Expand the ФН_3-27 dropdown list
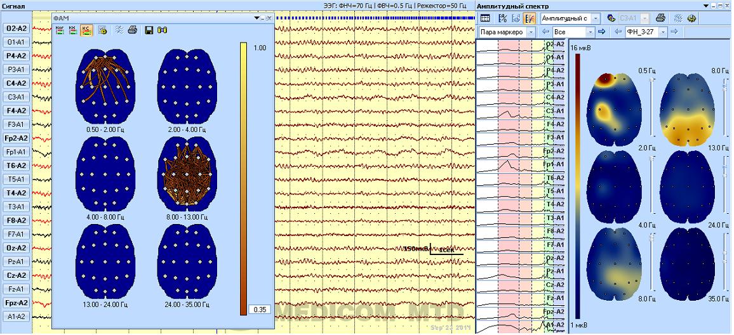The width and height of the screenshot is (734, 335). coord(664,32)
